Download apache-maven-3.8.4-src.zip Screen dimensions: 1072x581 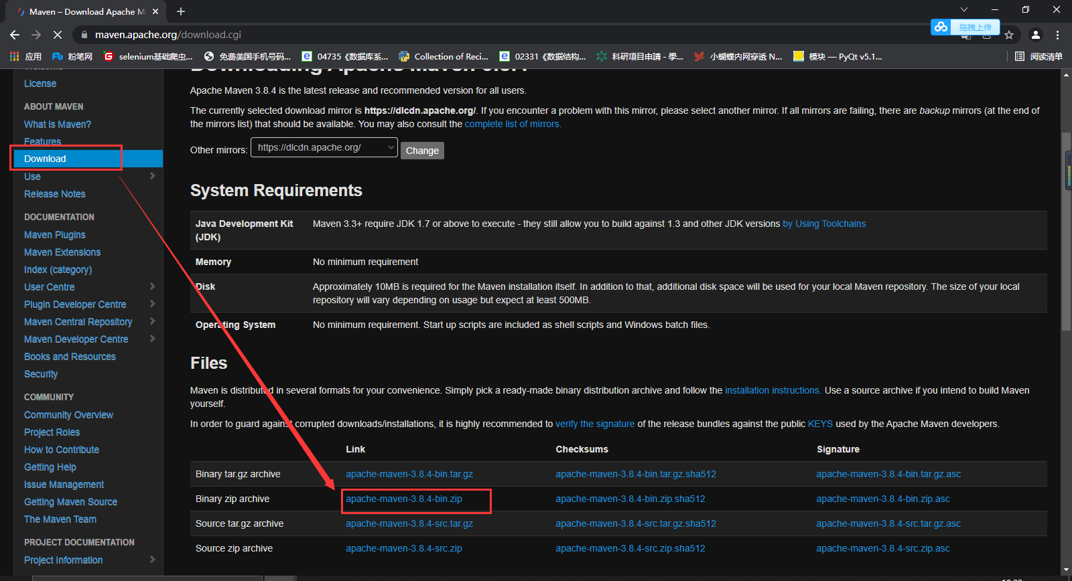click(404, 548)
